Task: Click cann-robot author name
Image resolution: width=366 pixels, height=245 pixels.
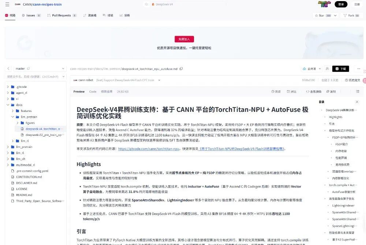Action: click(86, 80)
